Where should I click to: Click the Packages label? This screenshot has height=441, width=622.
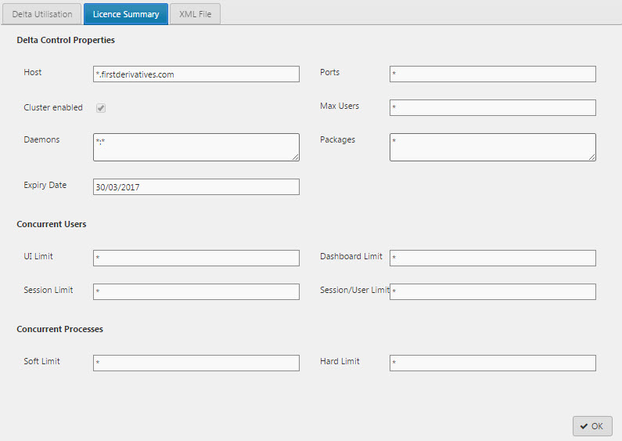tap(337, 140)
